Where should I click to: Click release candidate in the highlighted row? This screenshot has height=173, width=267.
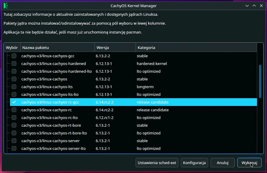pyautogui.click(x=153, y=102)
